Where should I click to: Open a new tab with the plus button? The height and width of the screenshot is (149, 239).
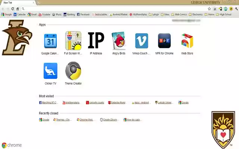[38, 3]
